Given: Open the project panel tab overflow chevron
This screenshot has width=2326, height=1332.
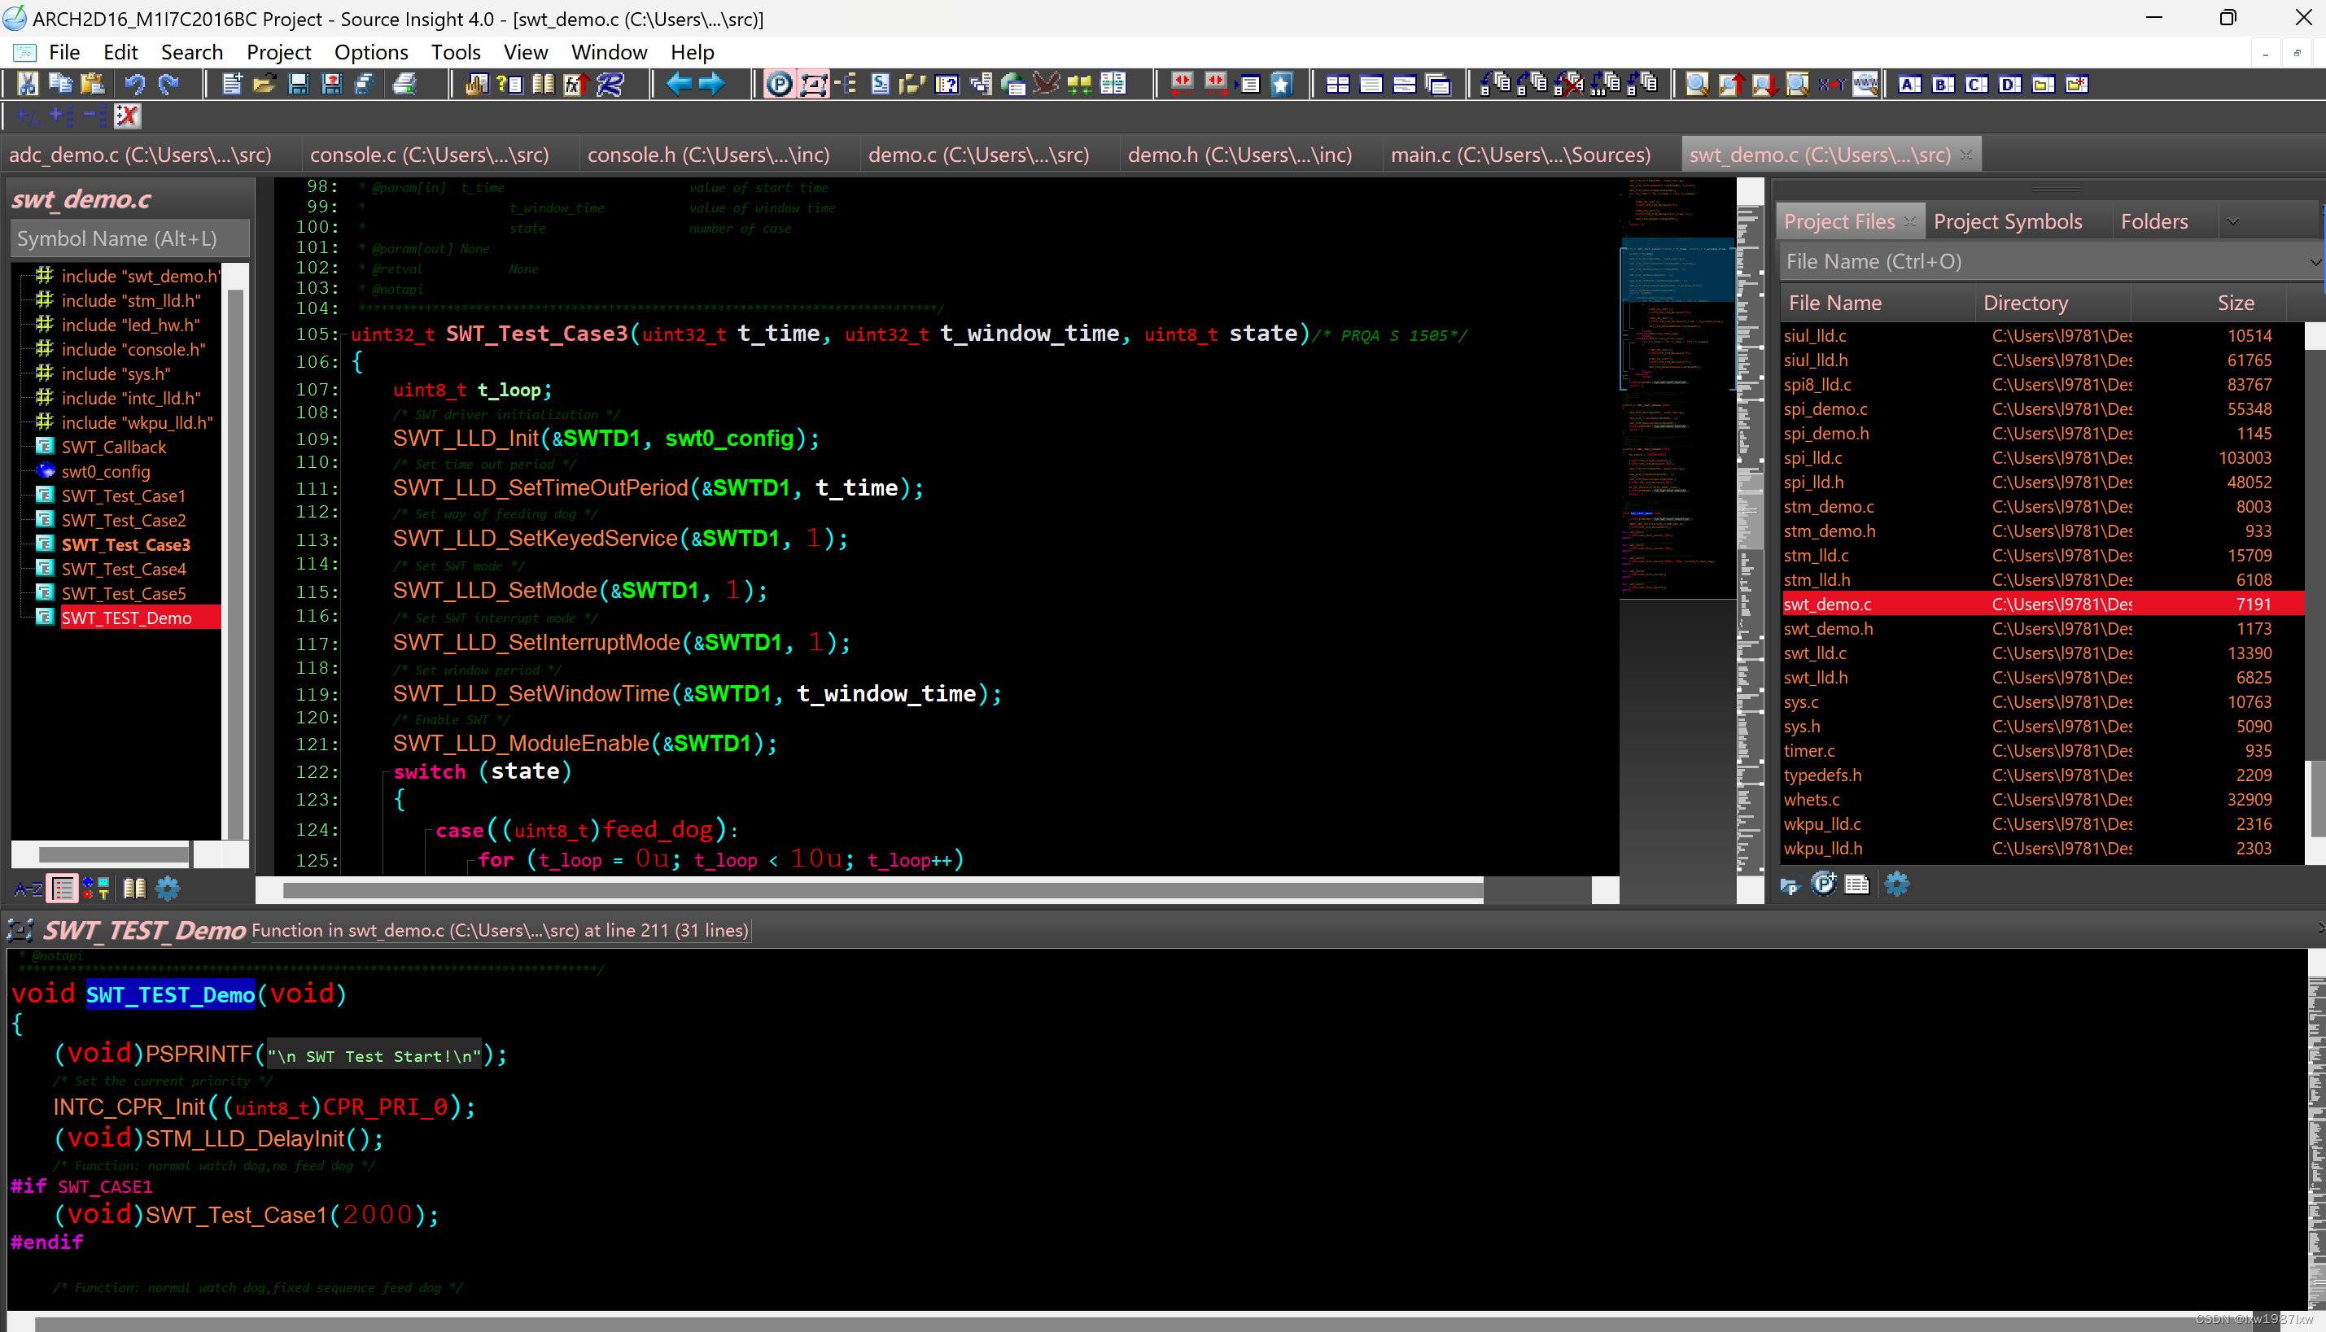Looking at the screenshot, I should click(2232, 221).
